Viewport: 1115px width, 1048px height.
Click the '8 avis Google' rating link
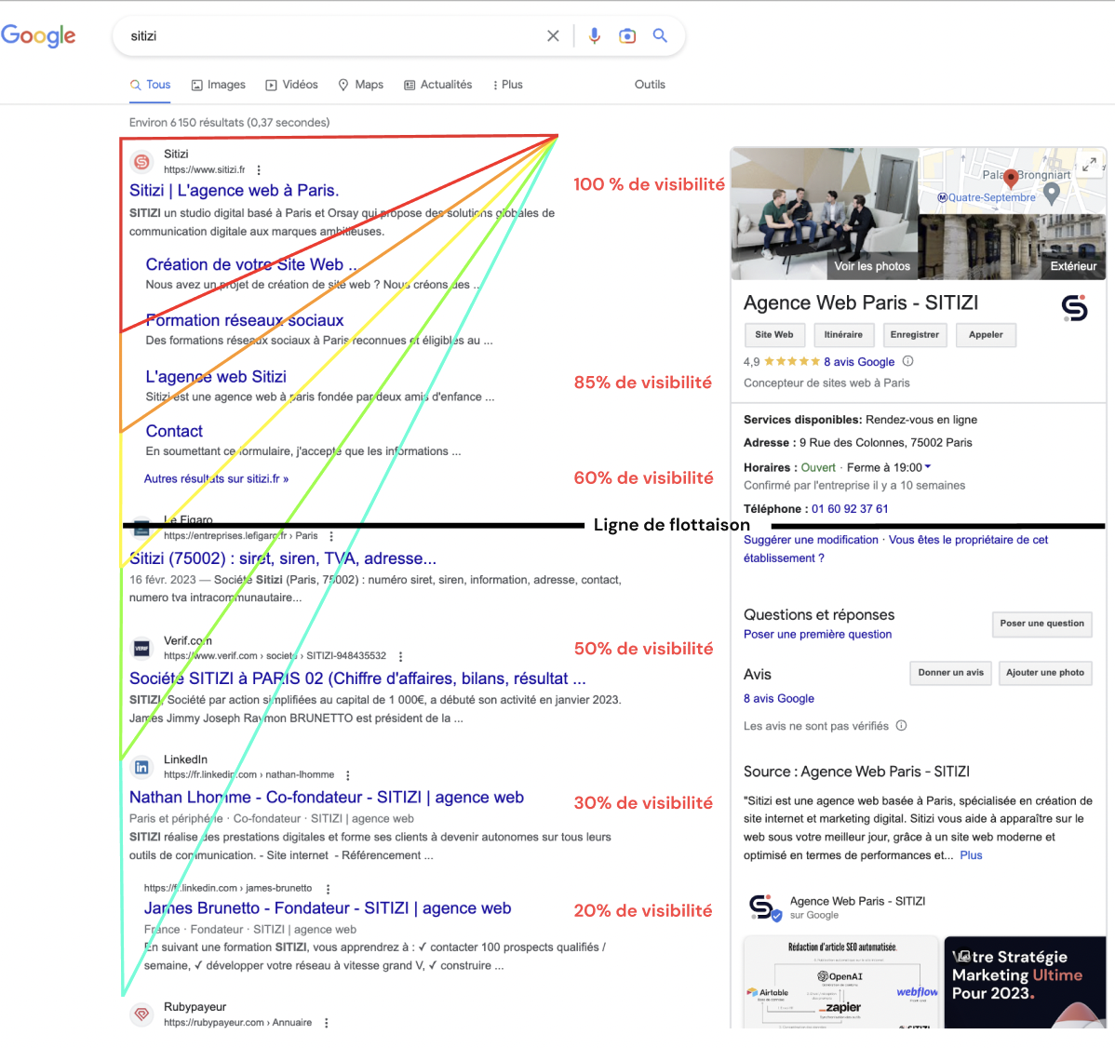pyautogui.click(x=859, y=362)
